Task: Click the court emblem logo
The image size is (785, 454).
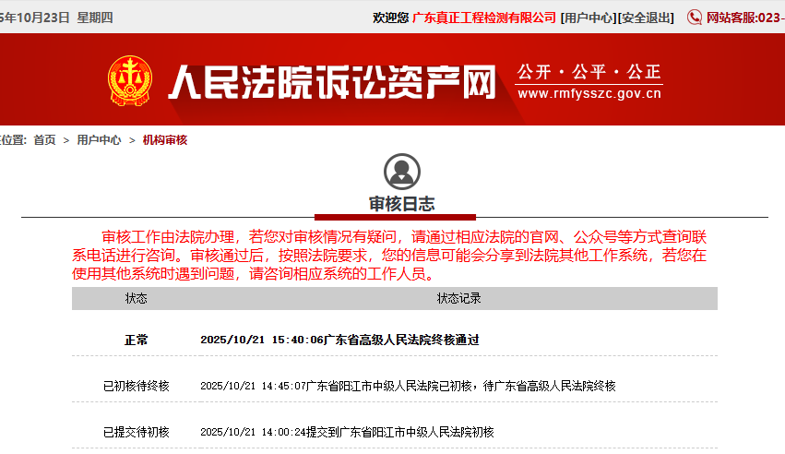Action: 130,80
